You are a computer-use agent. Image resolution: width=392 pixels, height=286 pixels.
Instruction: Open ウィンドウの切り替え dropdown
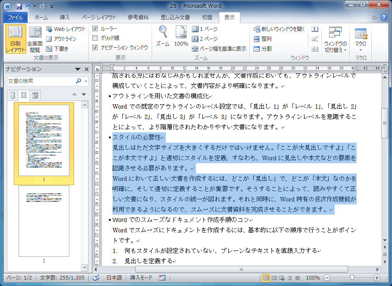tap(336, 39)
